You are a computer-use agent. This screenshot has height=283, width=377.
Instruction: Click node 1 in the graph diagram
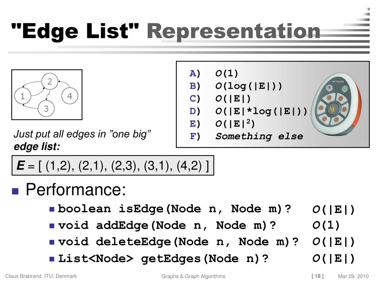(22, 96)
